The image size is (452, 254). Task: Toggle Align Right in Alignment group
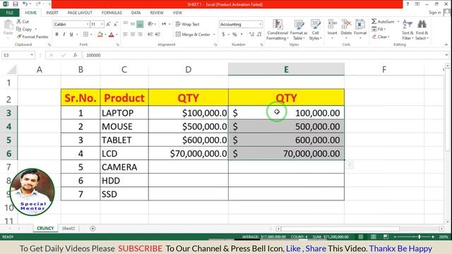140,35
